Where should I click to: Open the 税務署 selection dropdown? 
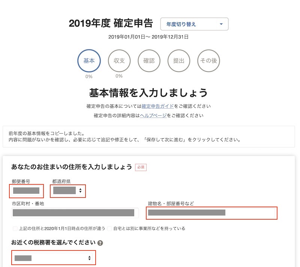pos(53,258)
